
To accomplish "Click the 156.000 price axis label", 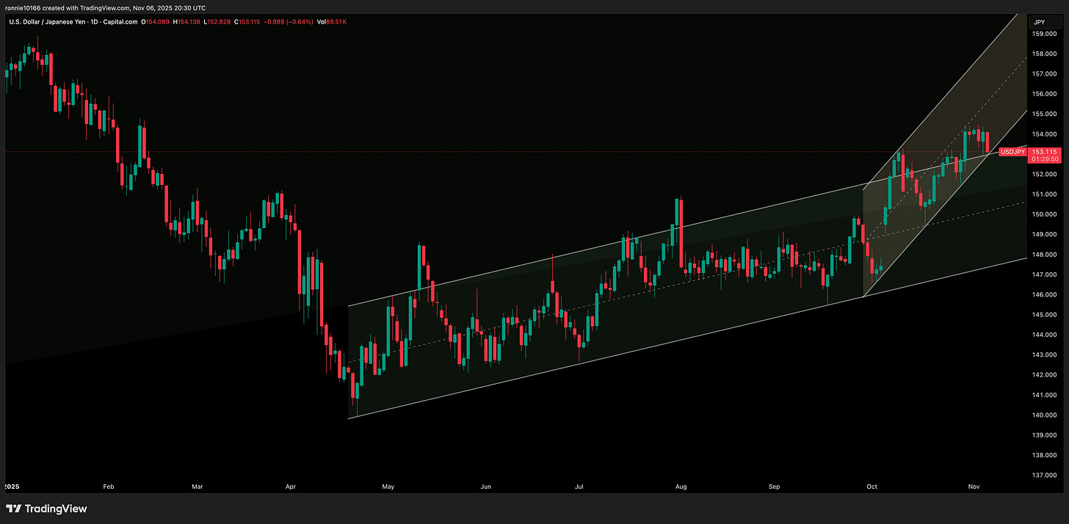I will tap(1045, 94).
